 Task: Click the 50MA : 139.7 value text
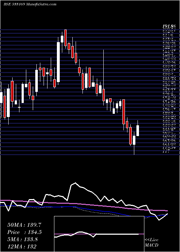(x=25, y=225)
